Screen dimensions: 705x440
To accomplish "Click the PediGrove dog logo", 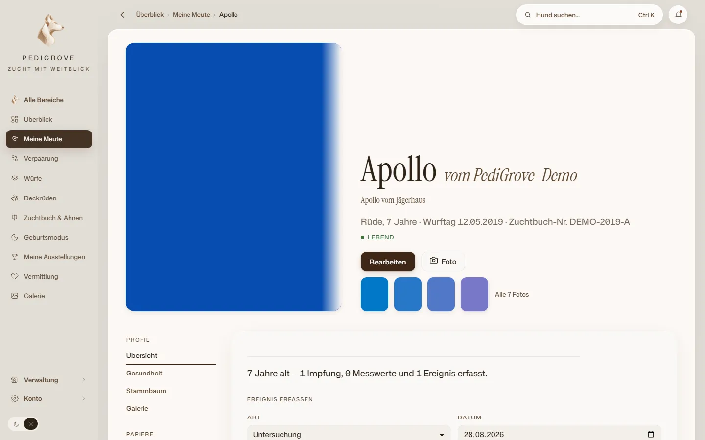I will [49, 30].
